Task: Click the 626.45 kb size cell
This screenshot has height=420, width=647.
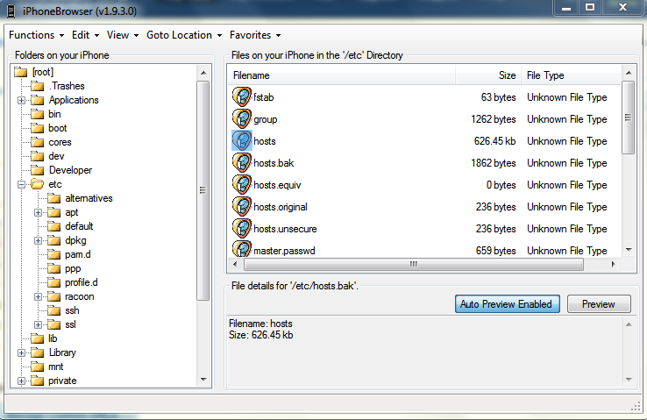Action: [494, 141]
